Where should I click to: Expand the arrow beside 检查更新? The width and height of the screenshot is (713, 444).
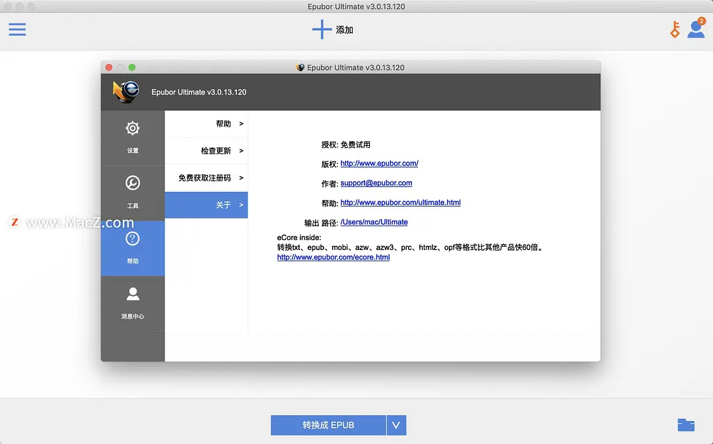pos(241,151)
